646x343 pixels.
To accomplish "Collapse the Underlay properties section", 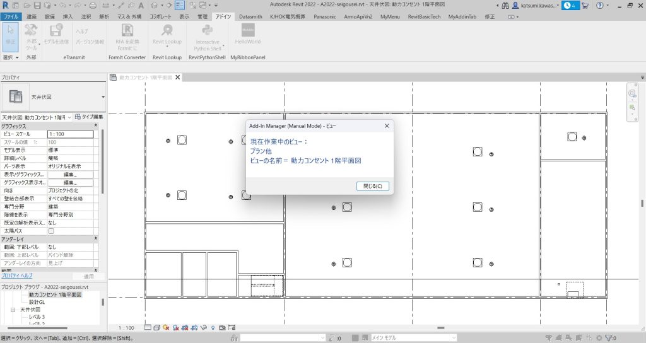I will 96,239.
